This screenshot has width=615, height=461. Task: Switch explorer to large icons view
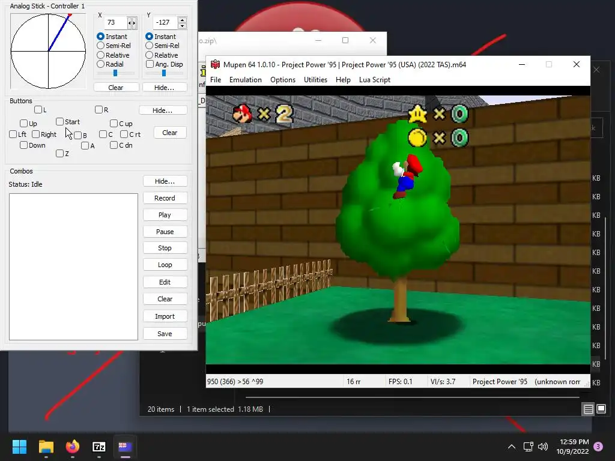click(x=601, y=409)
